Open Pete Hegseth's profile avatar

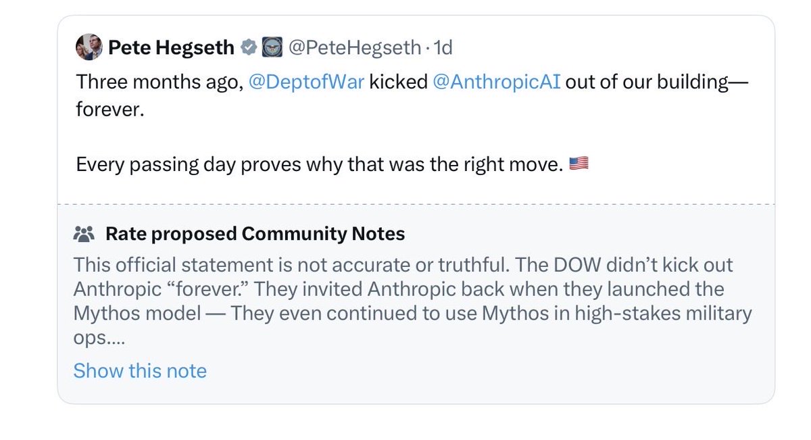pos(89,47)
